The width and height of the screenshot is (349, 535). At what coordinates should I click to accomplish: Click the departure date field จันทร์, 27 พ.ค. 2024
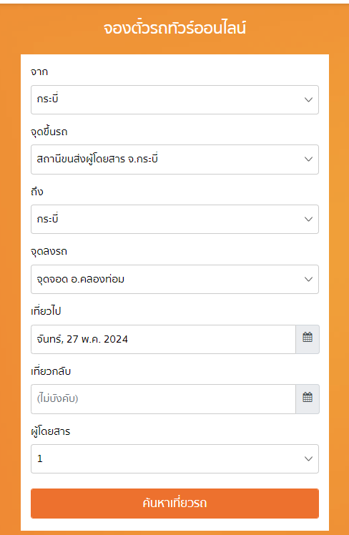click(x=163, y=339)
